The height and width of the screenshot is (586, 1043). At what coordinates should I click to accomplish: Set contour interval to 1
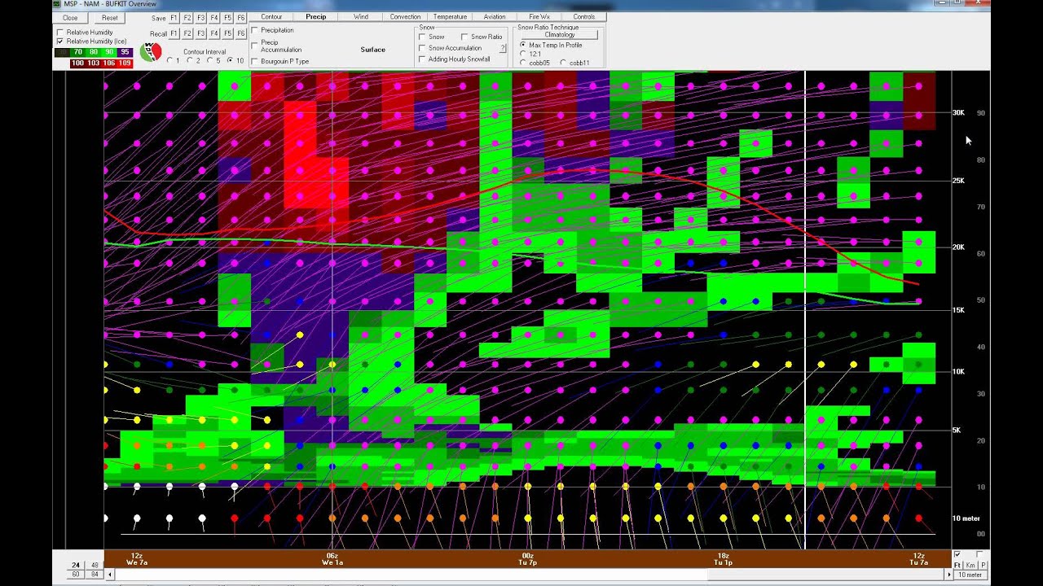point(169,60)
